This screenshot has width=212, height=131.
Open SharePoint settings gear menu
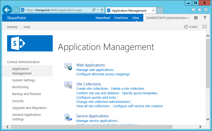[x=196, y=18]
